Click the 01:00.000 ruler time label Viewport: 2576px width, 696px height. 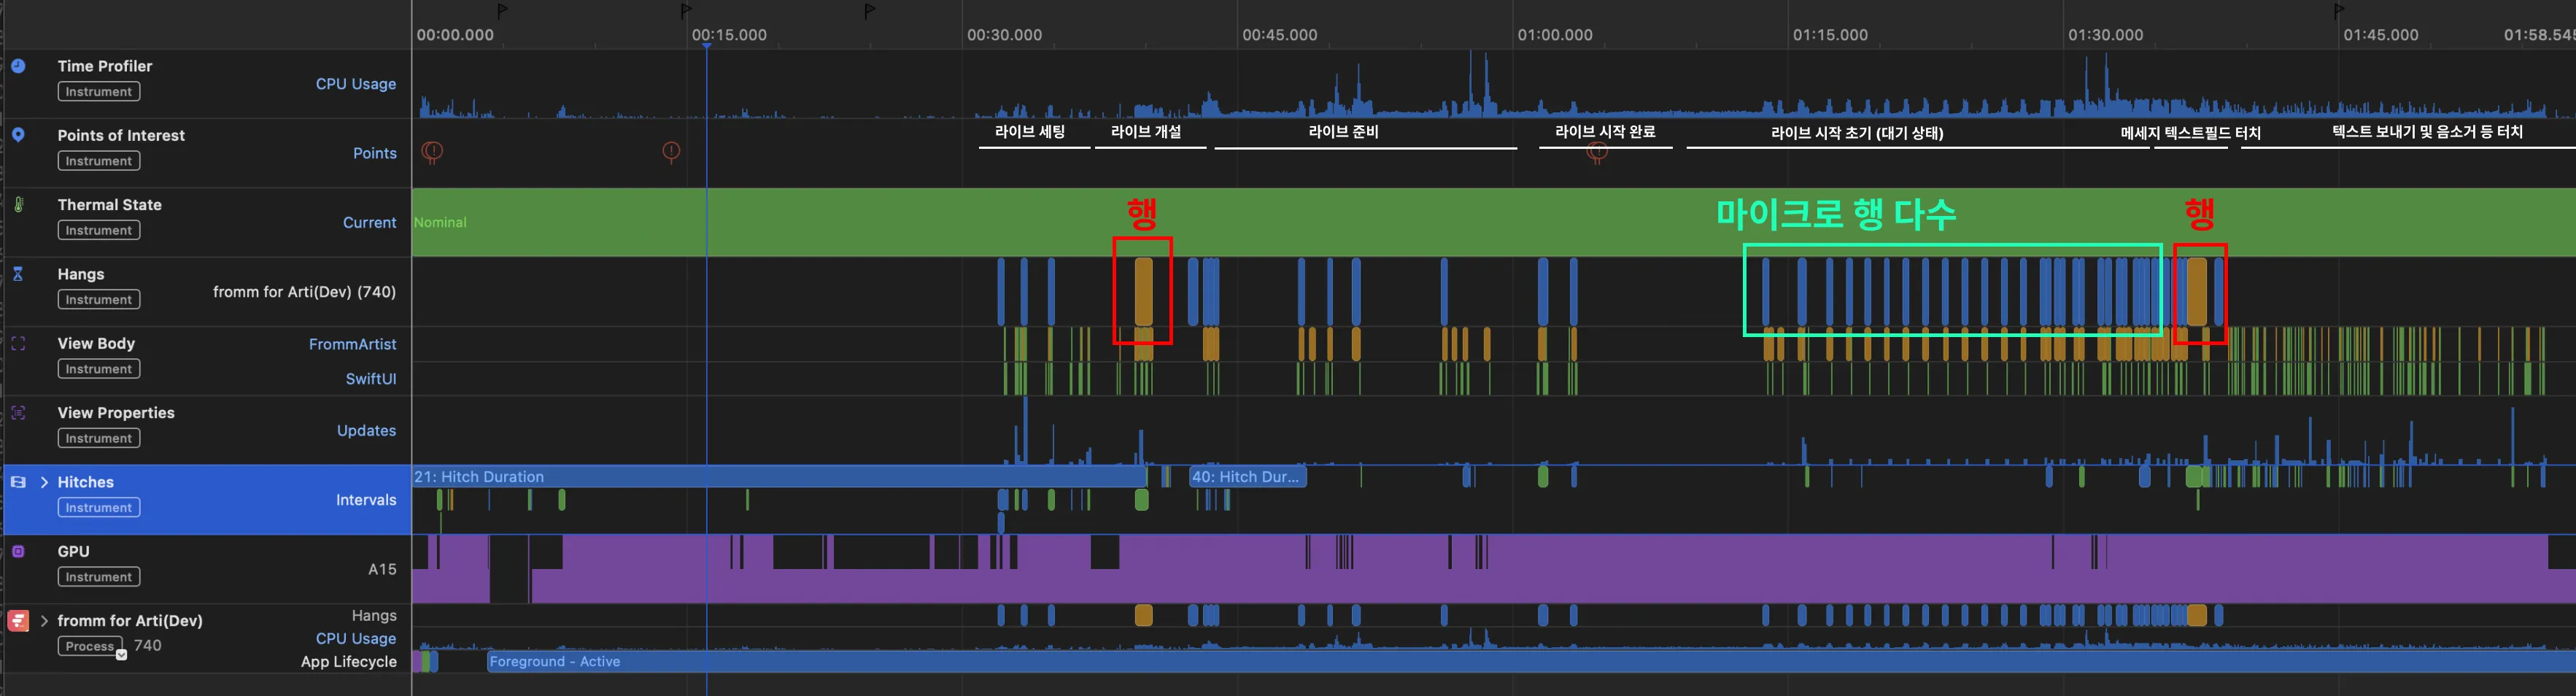pos(1555,35)
